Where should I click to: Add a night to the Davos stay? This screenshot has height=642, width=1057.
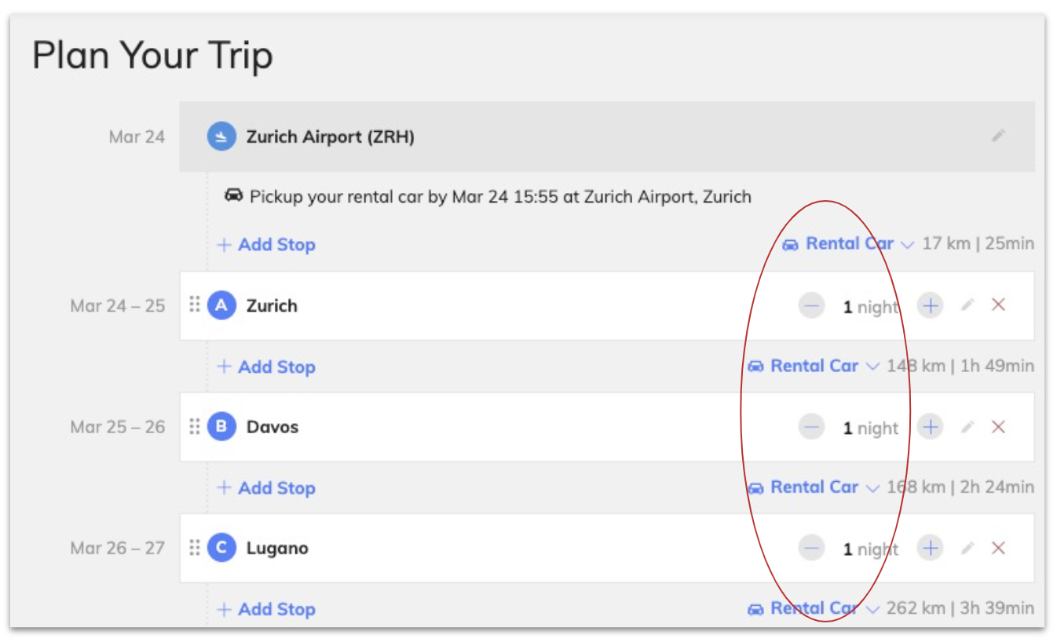(930, 427)
